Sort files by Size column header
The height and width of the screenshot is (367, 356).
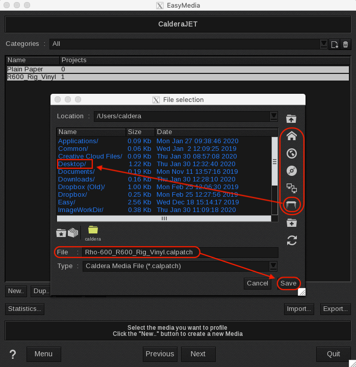point(140,132)
